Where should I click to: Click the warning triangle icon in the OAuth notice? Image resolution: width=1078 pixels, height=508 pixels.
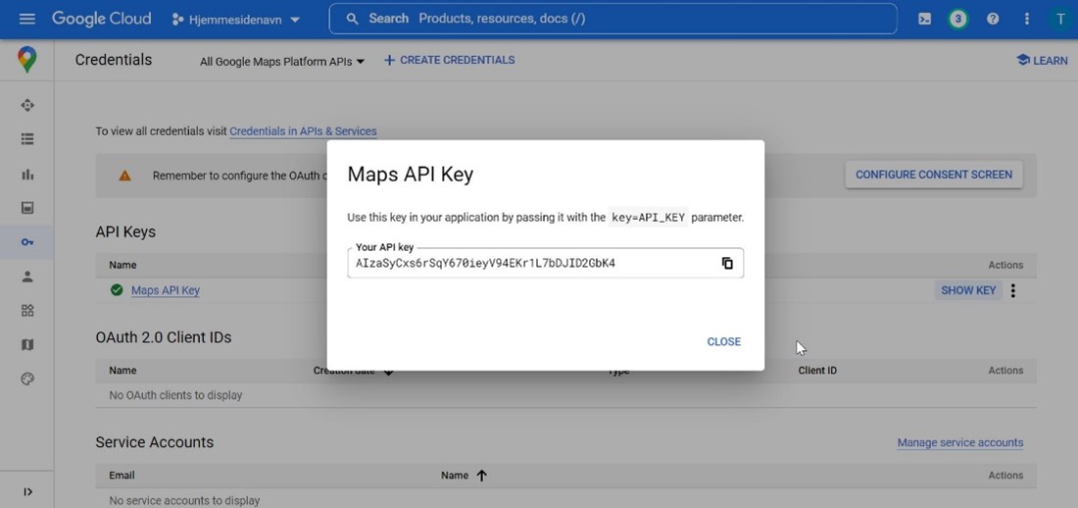pos(124,176)
